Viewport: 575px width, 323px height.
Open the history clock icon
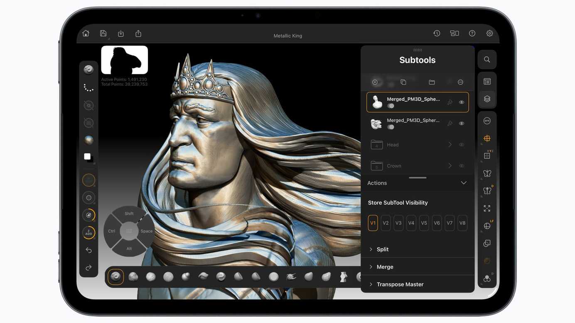tap(437, 34)
